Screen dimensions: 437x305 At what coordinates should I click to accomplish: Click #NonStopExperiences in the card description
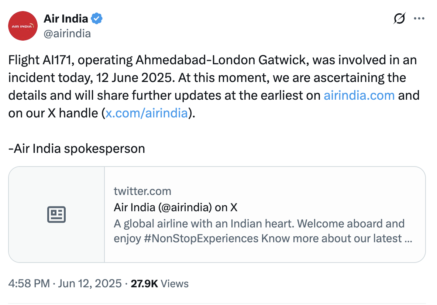coord(202,239)
